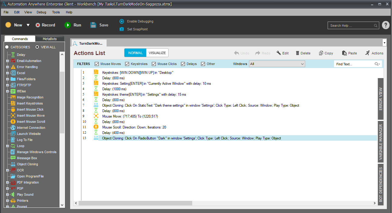Select the VIEW ALL radio button
The width and height of the screenshot is (392, 213).
(37, 47)
